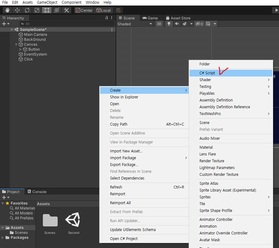Click Show in Explorer

point(144,97)
